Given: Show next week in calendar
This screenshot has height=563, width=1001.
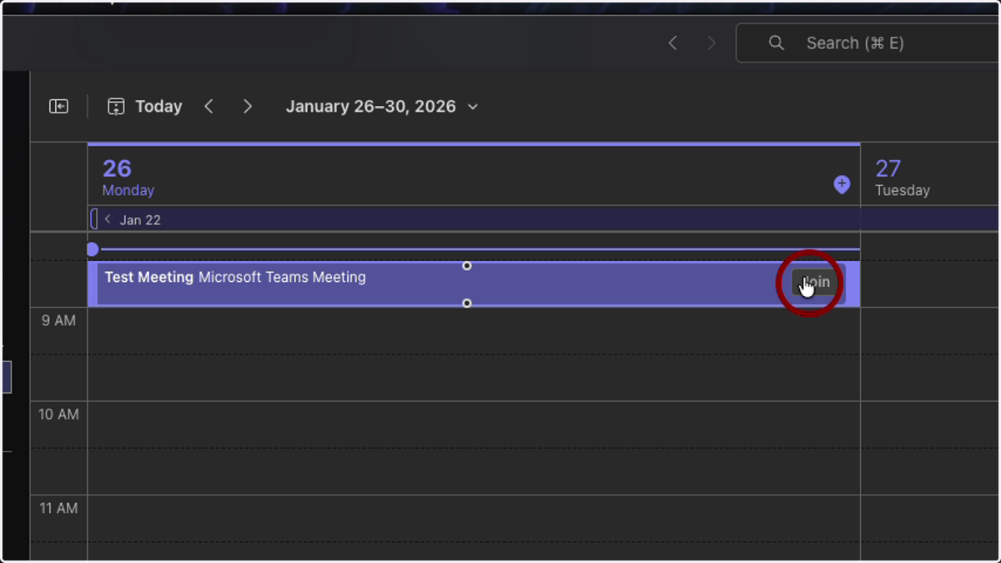Looking at the screenshot, I should coord(247,107).
